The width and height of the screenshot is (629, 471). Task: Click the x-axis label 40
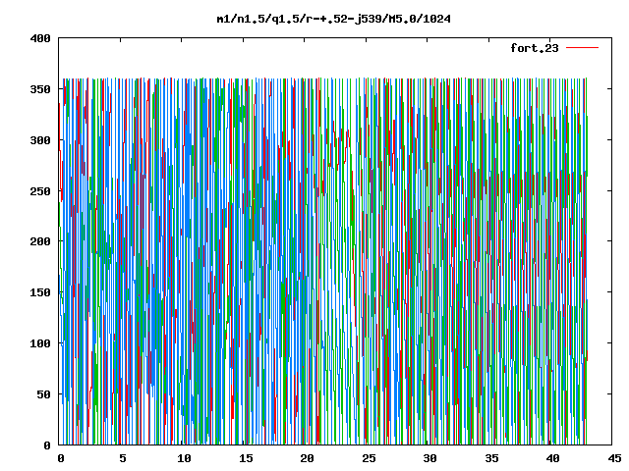click(552, 458)
